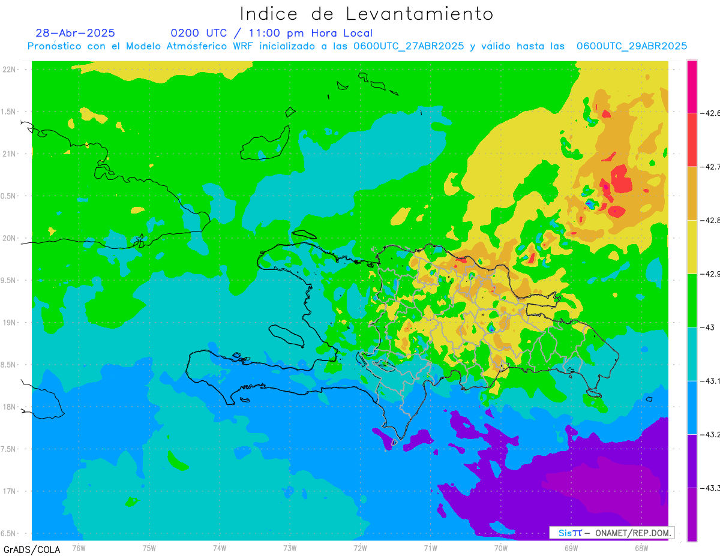This screenshot has height=556, width=720.
Task: Click the colorbar value '-42.7'
Action: [x=710, y=167]
